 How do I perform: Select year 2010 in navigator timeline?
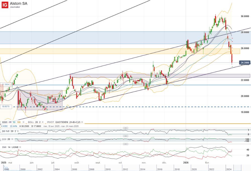(x=108, y=169)
